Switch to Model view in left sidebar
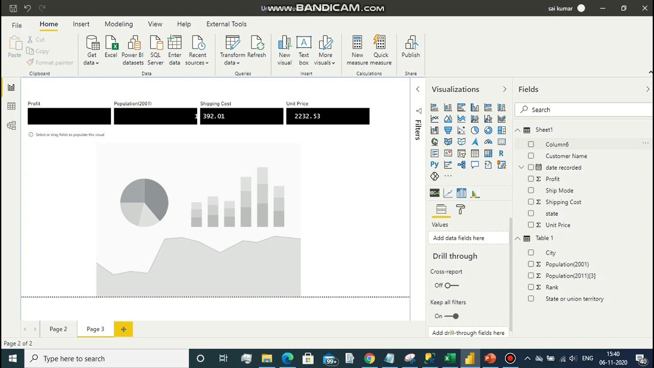654x368 pixels. [x=11, y=125]
